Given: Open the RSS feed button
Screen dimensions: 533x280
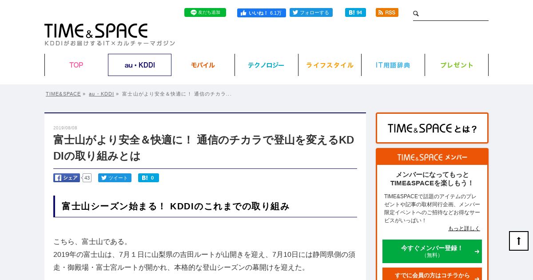Looking at the screenshot, I should [387, 12].
